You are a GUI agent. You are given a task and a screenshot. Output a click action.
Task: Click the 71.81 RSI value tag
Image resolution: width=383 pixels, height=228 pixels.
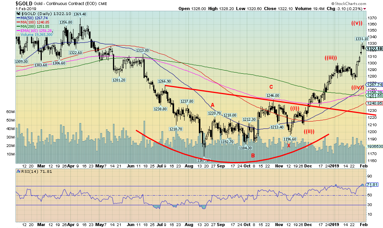[x=372, y=185]
